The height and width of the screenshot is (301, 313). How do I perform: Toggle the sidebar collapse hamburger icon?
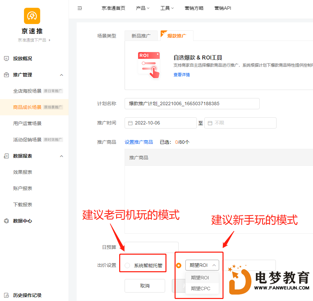(x=80, y=8)
